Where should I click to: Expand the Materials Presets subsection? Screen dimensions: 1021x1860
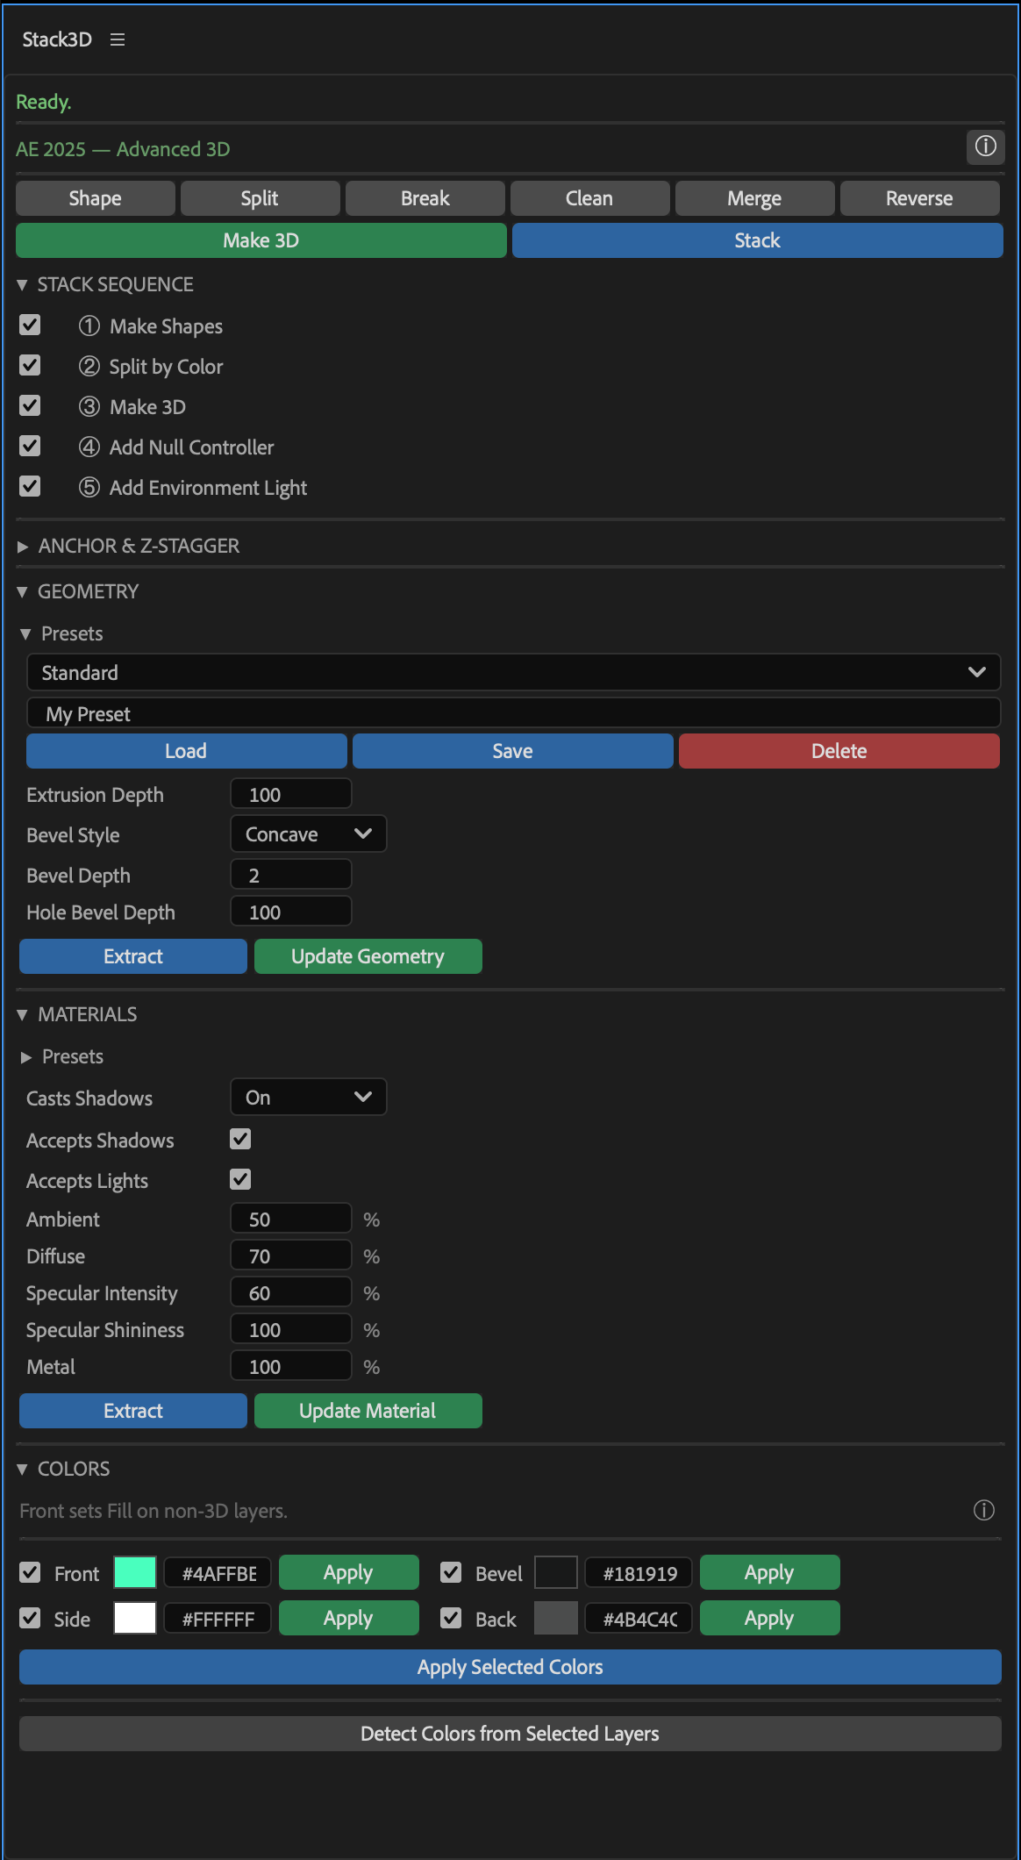(26, 1057)
